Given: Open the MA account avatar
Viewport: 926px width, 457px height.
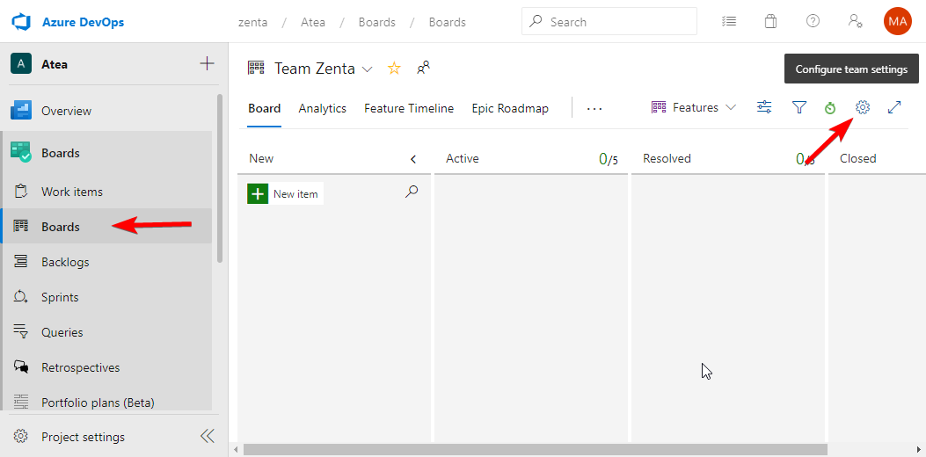Looking at the screenshot, I should [898, 22].
